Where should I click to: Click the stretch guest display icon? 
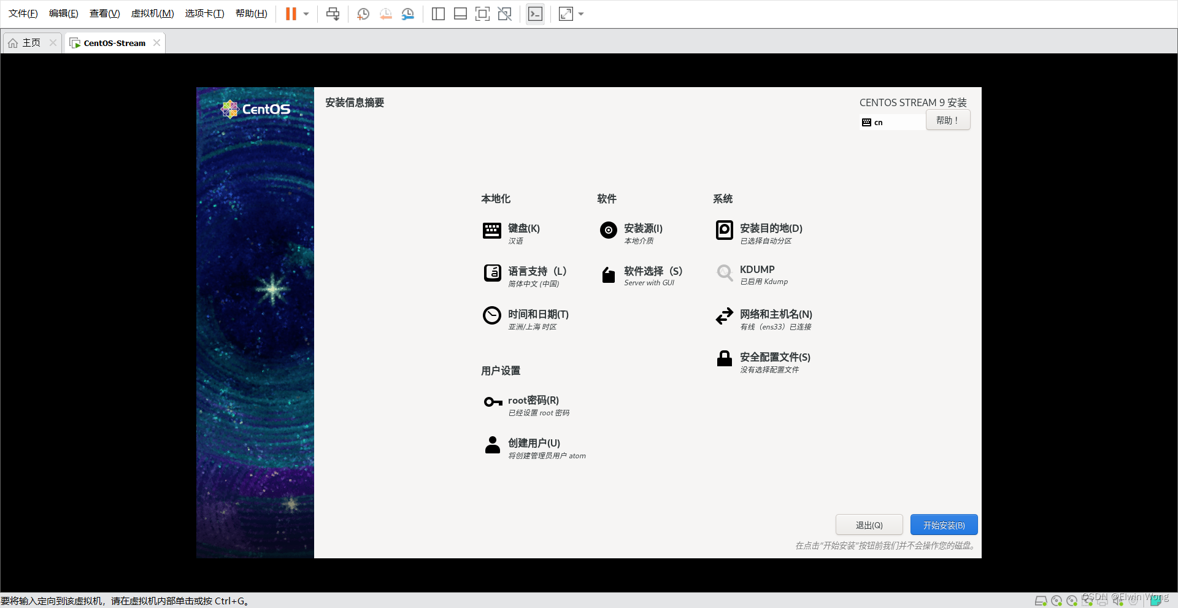(x=566, y=13)
